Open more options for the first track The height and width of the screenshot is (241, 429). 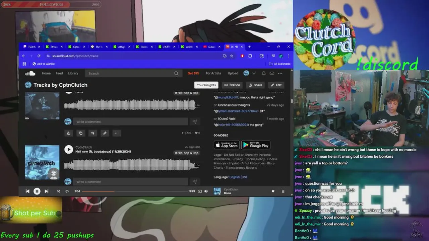(x=117, y=133)
